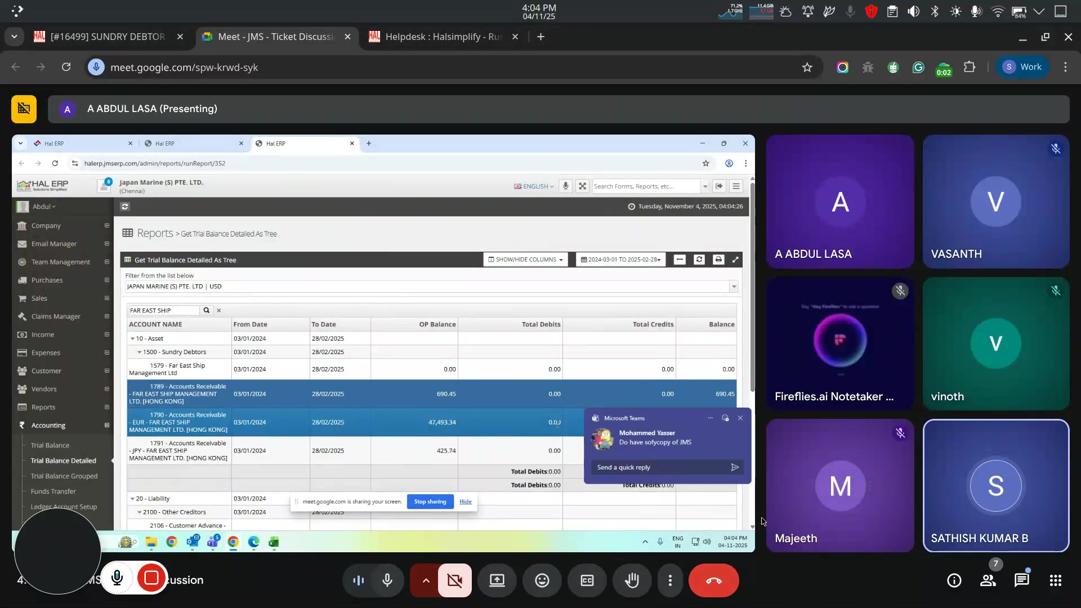Open the in-call chat panel

1022,580
